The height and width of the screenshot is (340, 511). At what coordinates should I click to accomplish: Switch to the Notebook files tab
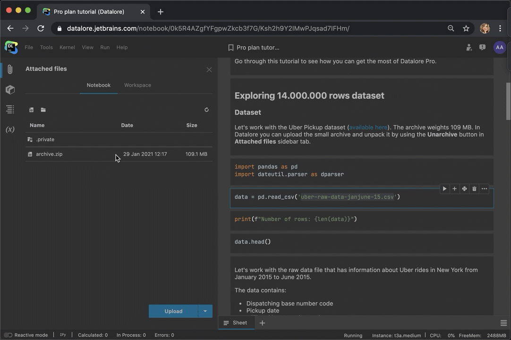[x=98, y=85]
